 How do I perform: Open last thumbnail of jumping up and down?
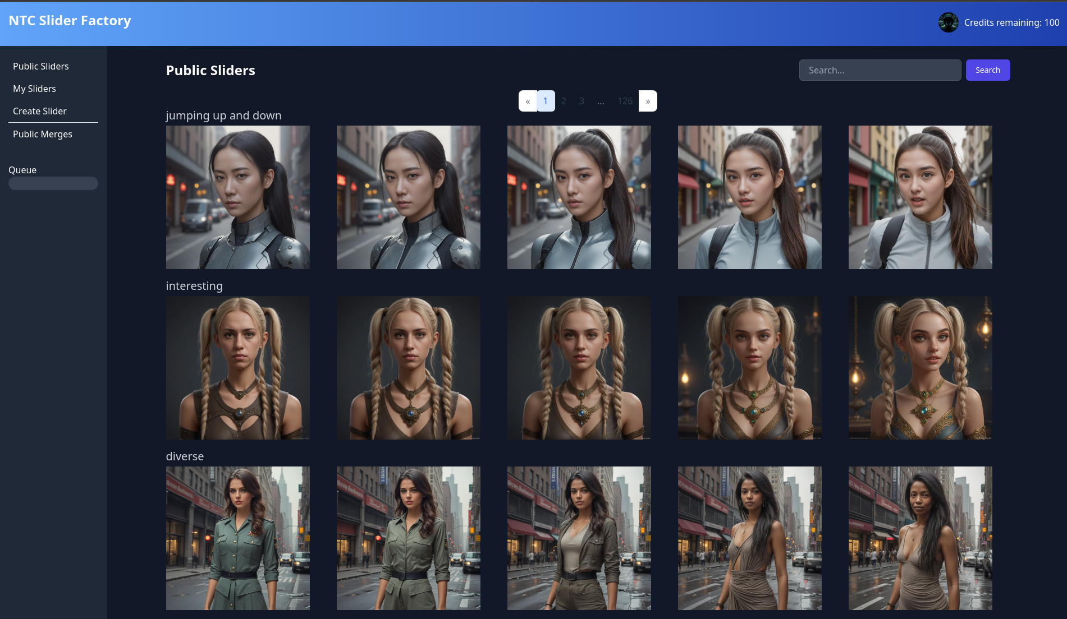(920, 197)
